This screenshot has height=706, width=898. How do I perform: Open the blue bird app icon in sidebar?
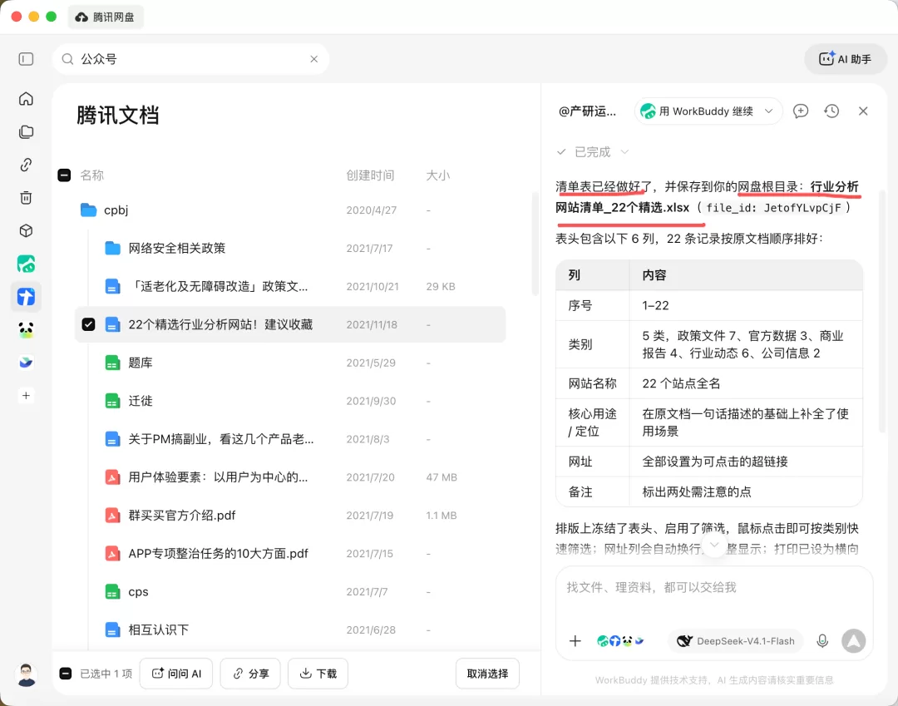(26, 363)
